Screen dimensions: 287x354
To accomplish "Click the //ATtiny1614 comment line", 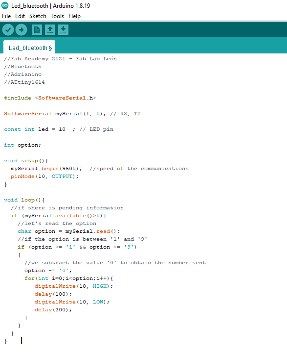I will pyautogui.click(x=24, y=82).
